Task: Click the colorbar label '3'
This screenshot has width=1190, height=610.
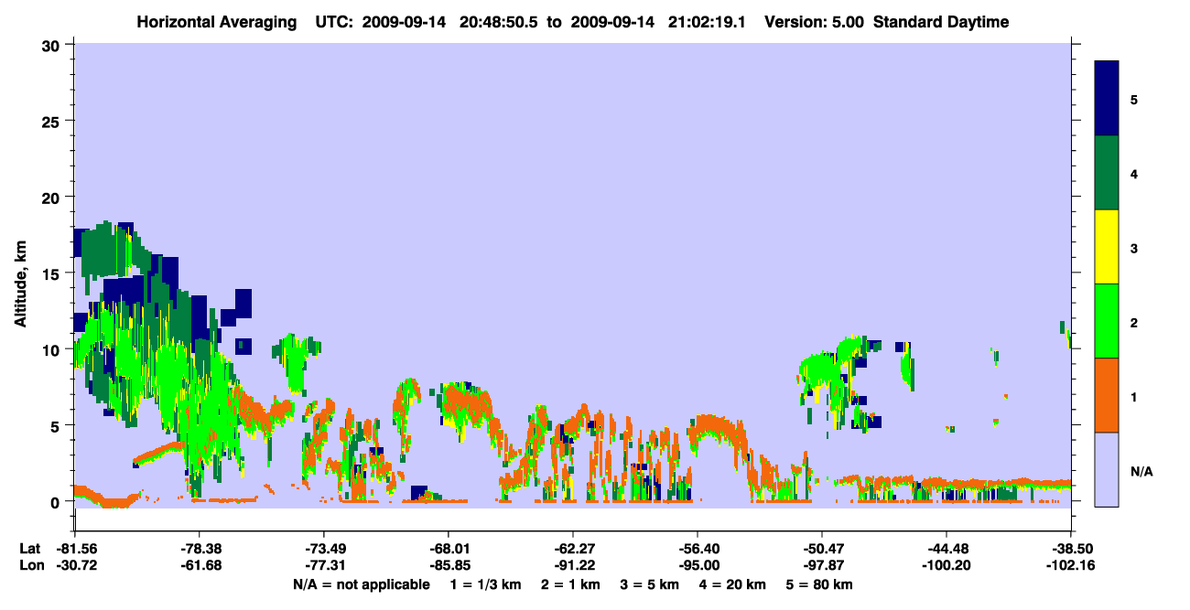Action: (x=1133, y=248)
